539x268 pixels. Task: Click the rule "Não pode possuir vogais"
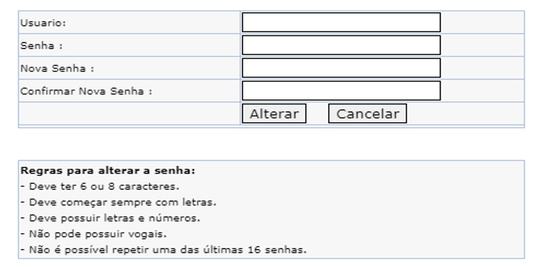pos(94,234)
